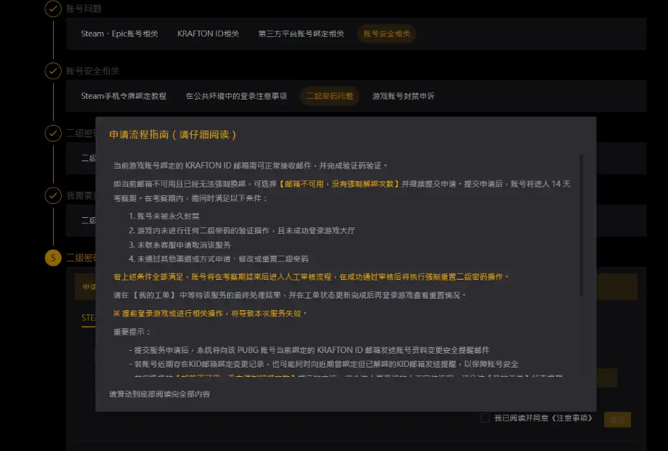Screen dimensions: 668x451
Task: Open Steam手机令牌绑定教程 topic
Action: coord(124,97)
